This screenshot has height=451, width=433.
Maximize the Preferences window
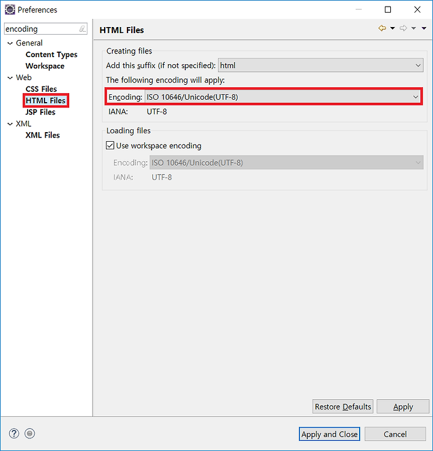[x=388, y=10]
